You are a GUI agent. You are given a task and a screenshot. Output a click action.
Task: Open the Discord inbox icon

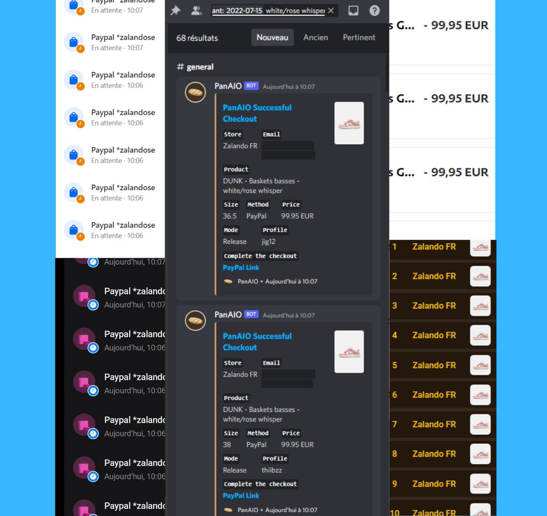click(x=353, y=10)
